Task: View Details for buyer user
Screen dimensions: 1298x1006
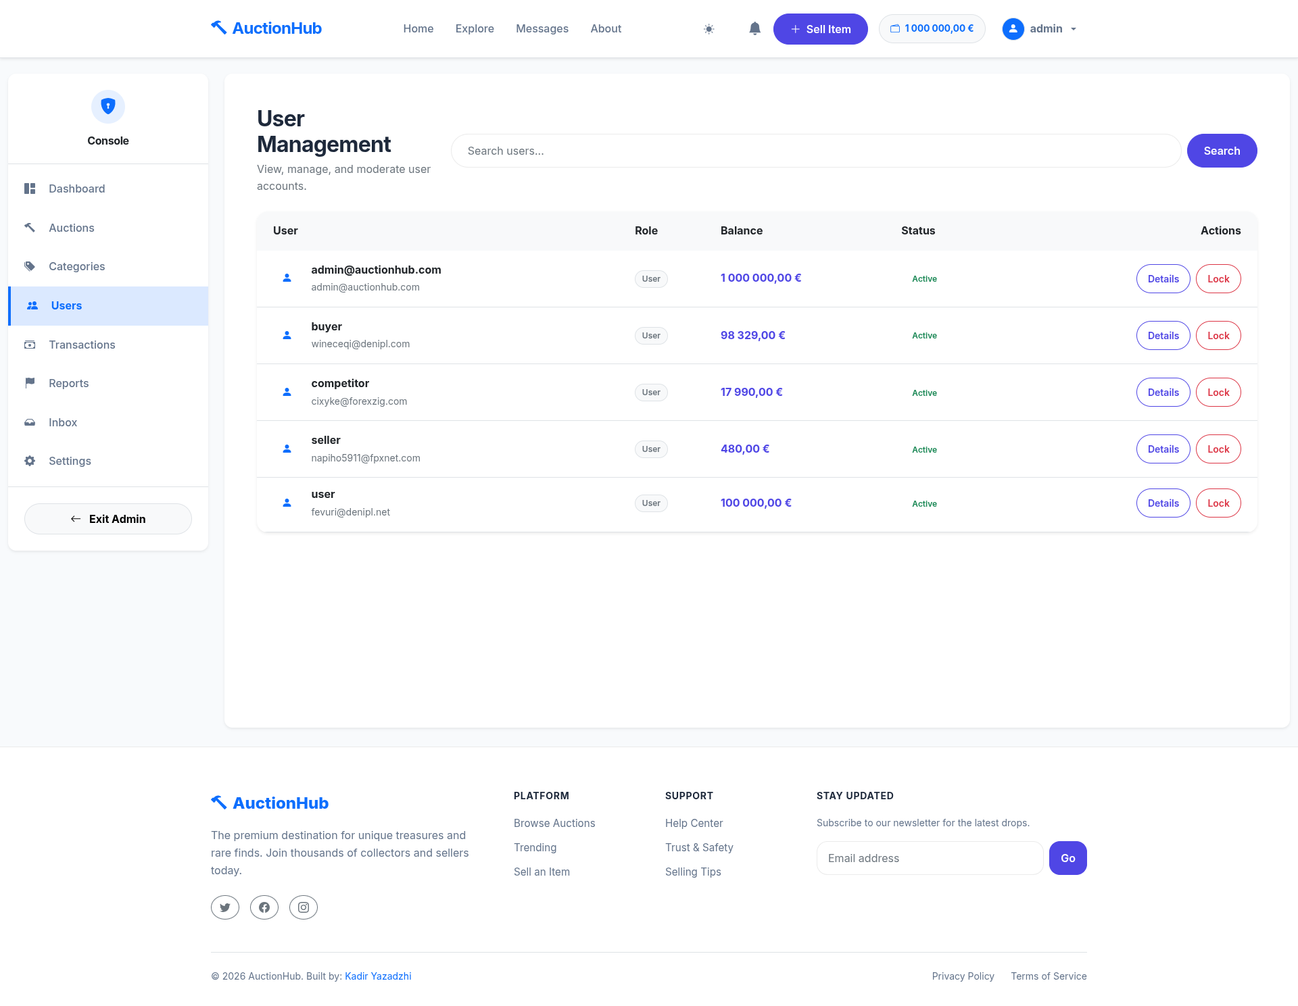Action: tap(1163, 335)
